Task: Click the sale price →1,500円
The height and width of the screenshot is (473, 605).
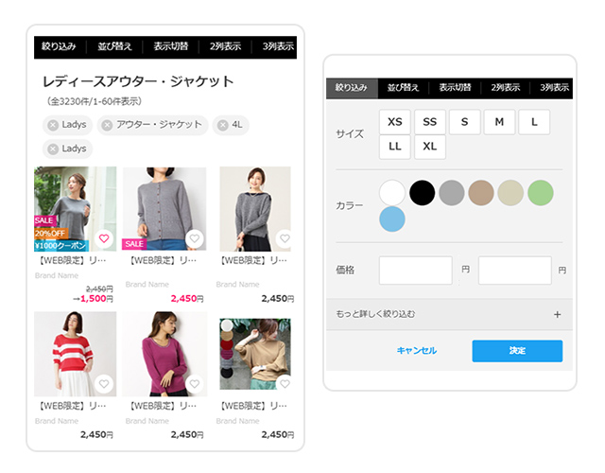Action: [x=93, y=299]
